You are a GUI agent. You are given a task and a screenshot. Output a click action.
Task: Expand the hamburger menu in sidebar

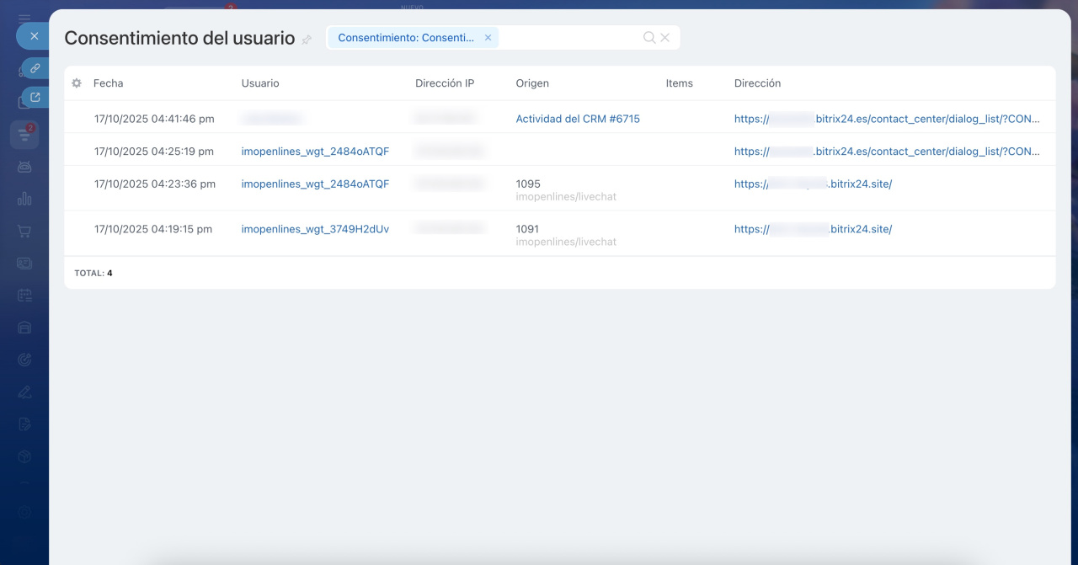[24, 17]
